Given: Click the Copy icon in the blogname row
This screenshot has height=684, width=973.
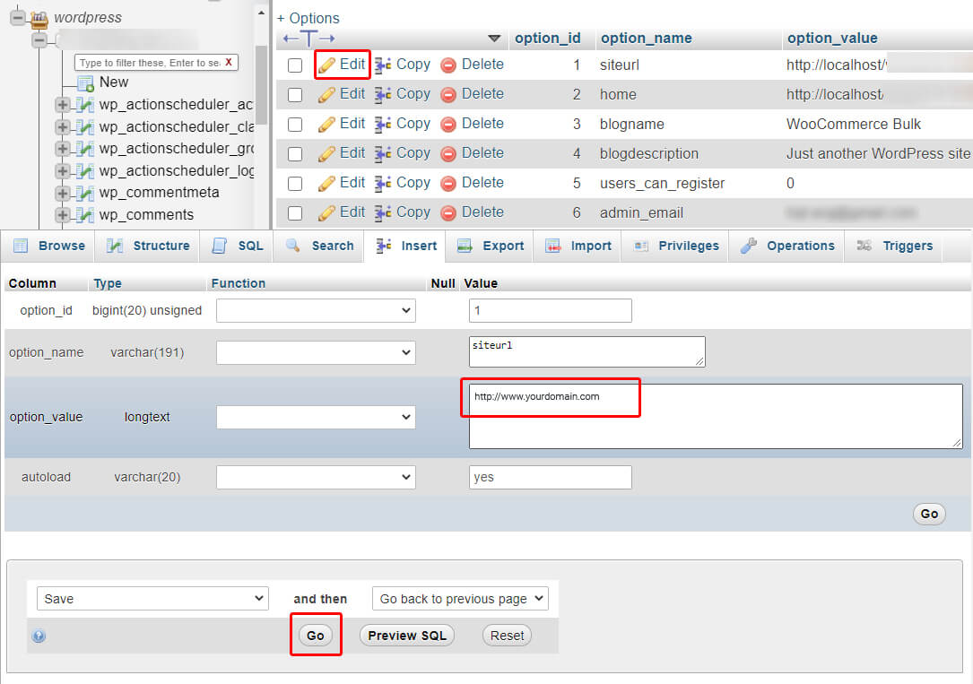Looking at the screenshot, I should coord(383,124).
